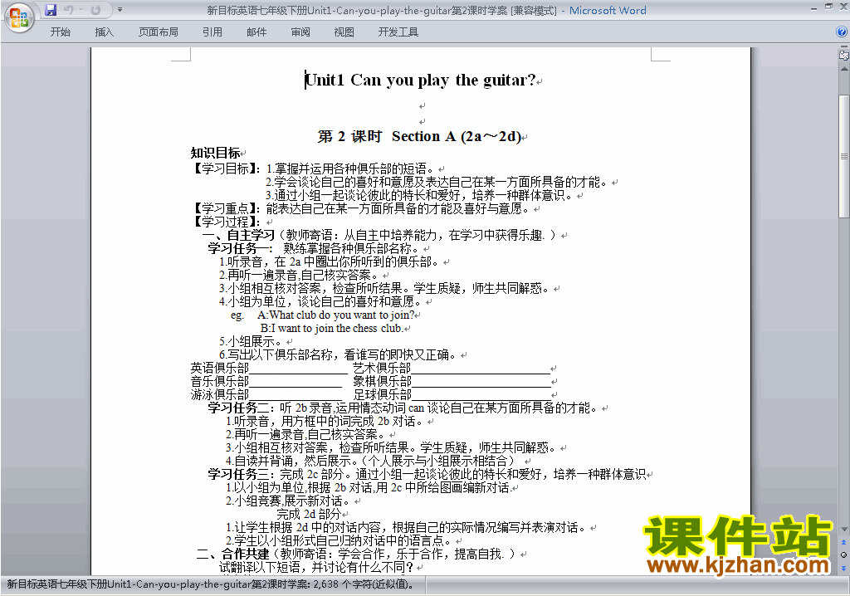The image size is (850, 596).
Task: Open the 审阅 ribbon tab
Action: 300,32
